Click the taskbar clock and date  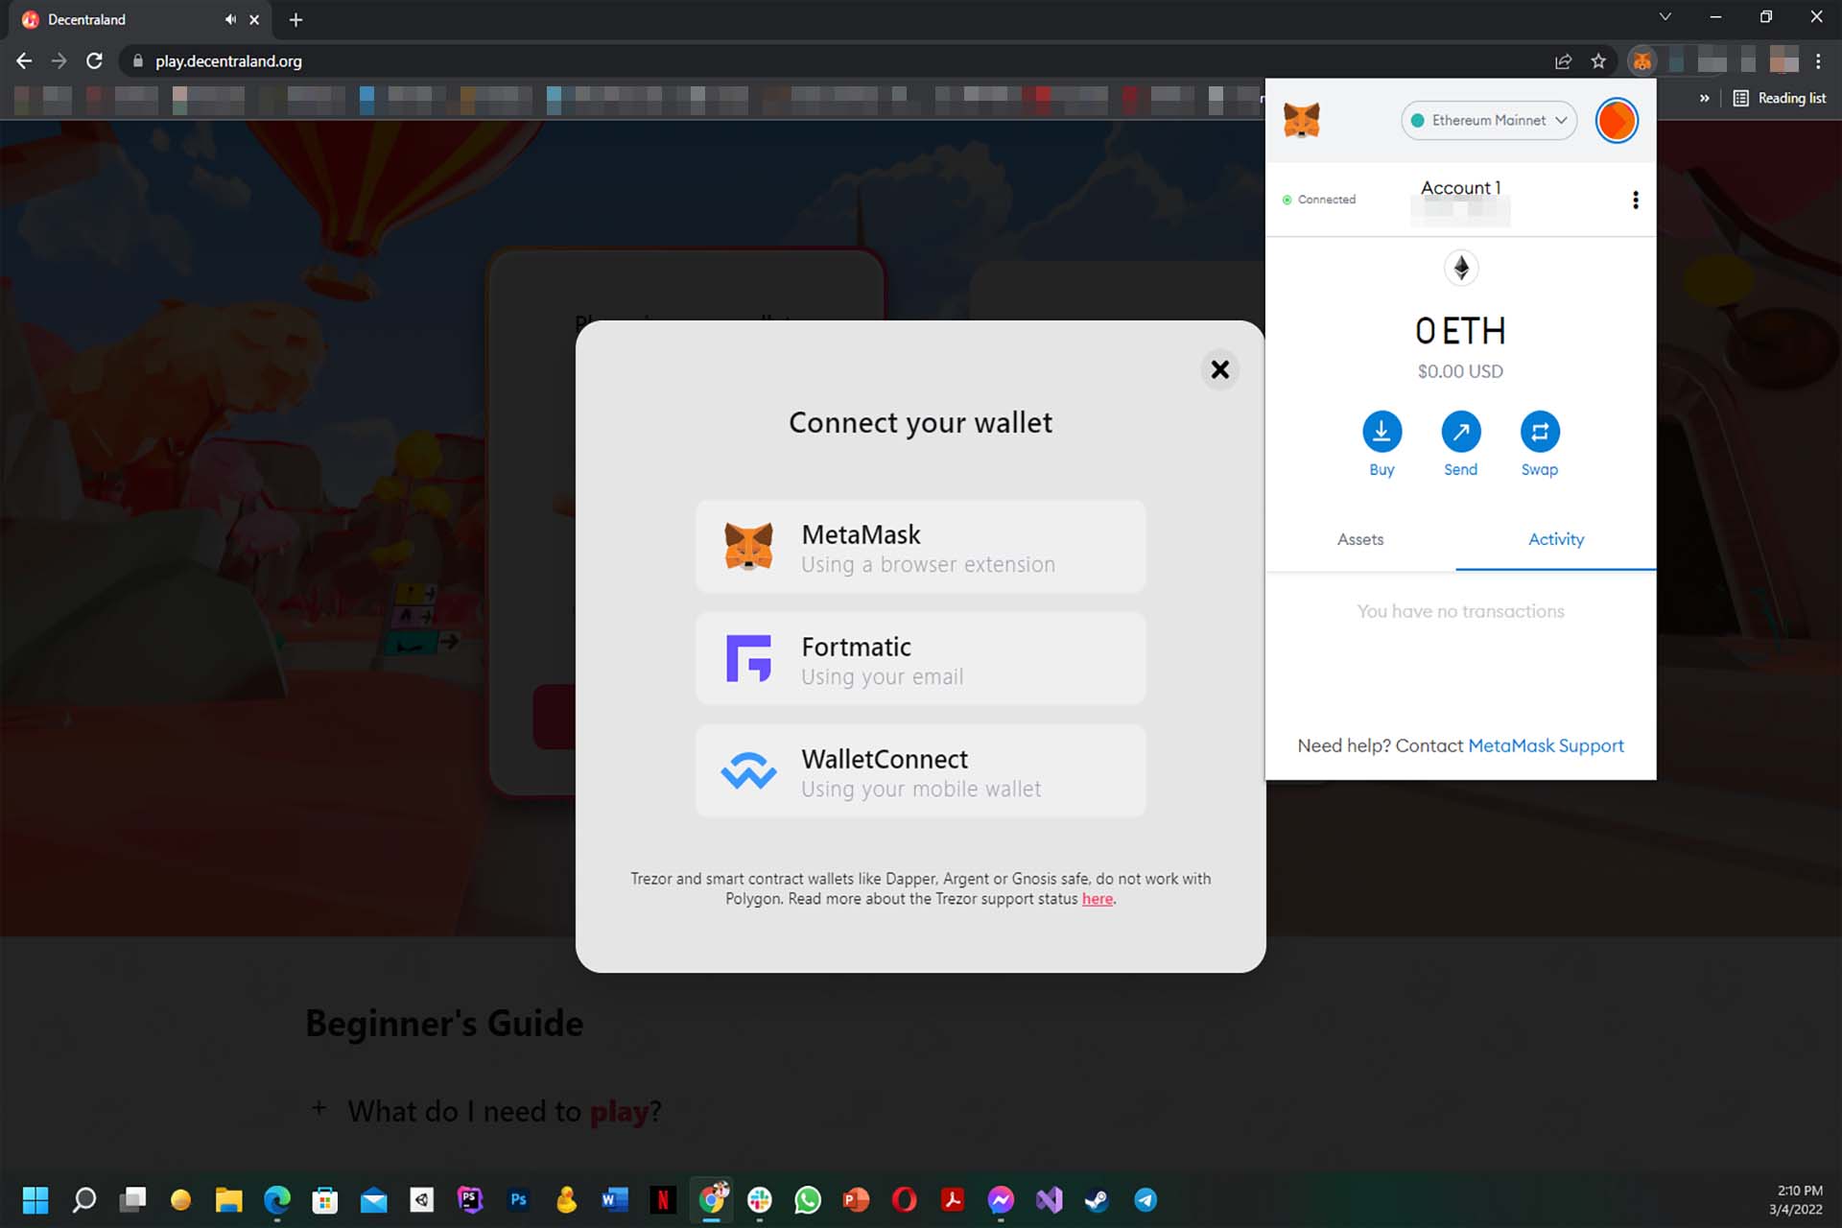click(1798, 1200)
